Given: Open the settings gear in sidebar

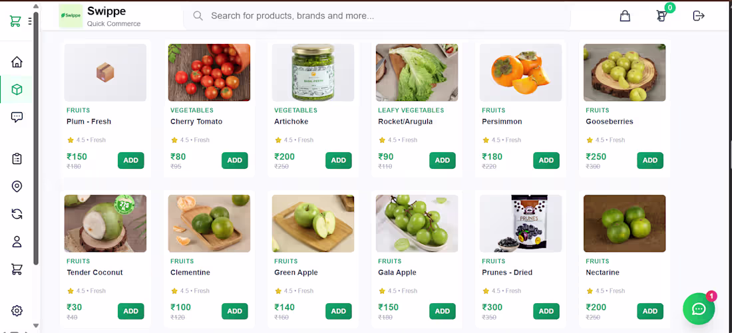Looking at the screenshot, I should pos(17,310).
